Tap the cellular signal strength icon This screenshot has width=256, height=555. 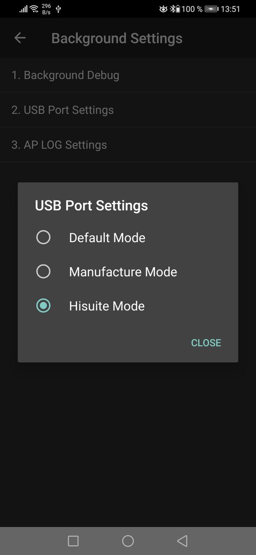coord(24,9)
